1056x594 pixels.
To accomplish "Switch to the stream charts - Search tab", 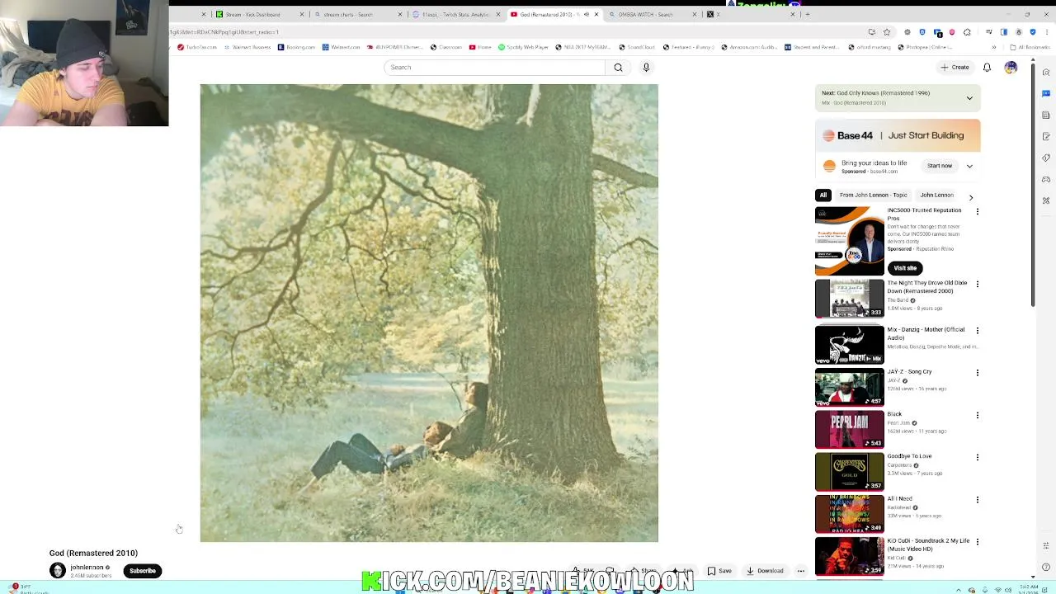I will pyautogui.click(x=356, y=14).
